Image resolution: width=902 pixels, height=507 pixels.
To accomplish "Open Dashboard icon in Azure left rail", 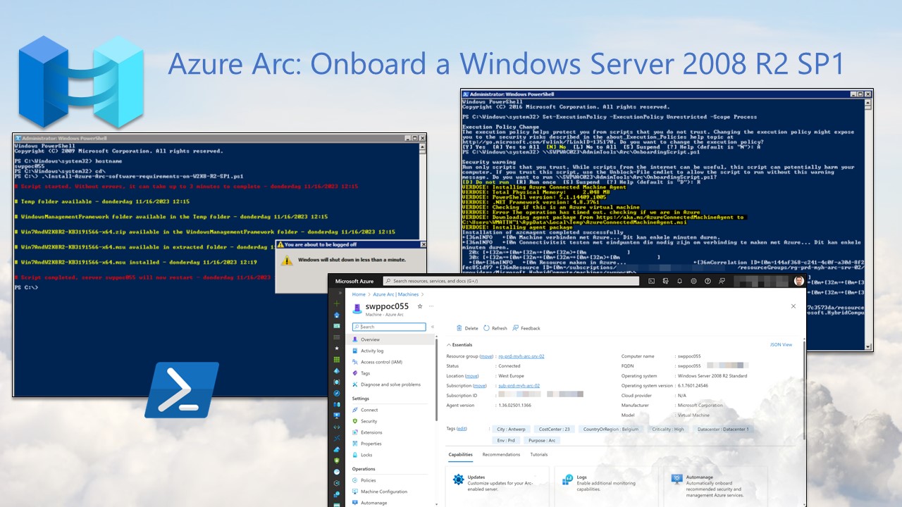I will click(x=337, y=326).
